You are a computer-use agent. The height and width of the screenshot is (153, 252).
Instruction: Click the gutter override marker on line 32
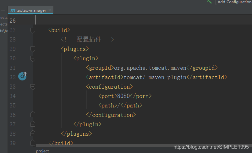[22, 76]
